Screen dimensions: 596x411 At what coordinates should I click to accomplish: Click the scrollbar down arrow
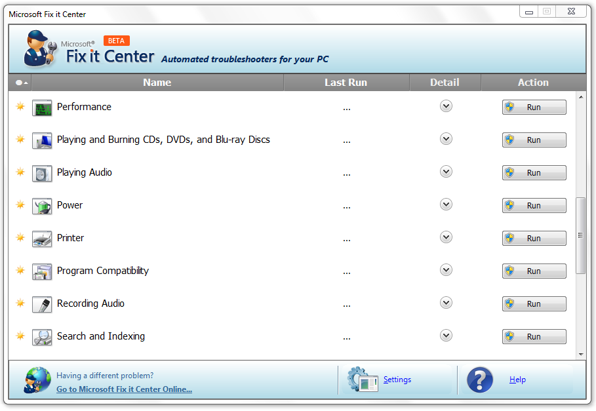pos(581,355)
